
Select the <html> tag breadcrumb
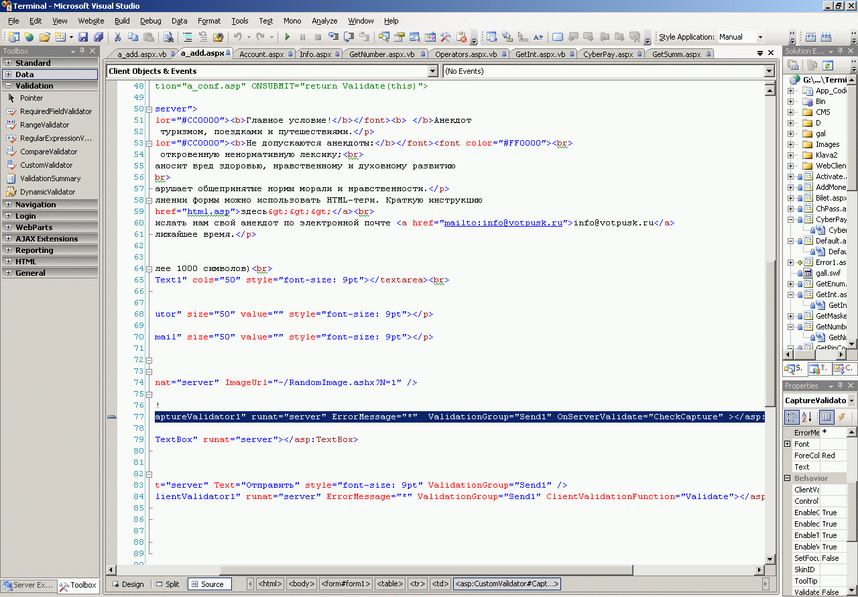pos(270,584)
